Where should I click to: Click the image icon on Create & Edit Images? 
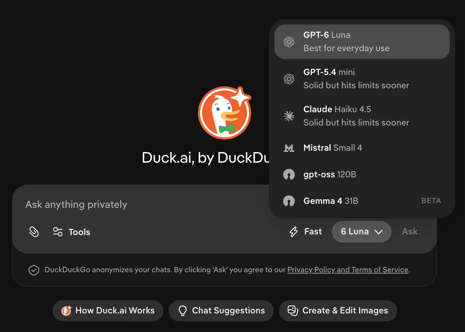[x=293, y=311]
